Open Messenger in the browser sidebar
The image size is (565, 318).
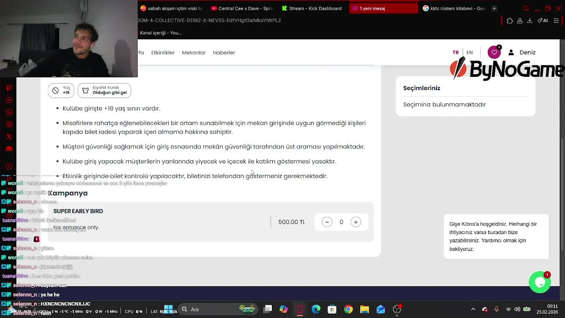pos(9,100)
